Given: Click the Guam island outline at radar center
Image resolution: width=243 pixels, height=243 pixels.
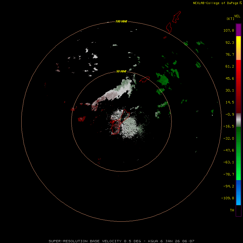Looking at the screenshot, I should tap(120, 122).
